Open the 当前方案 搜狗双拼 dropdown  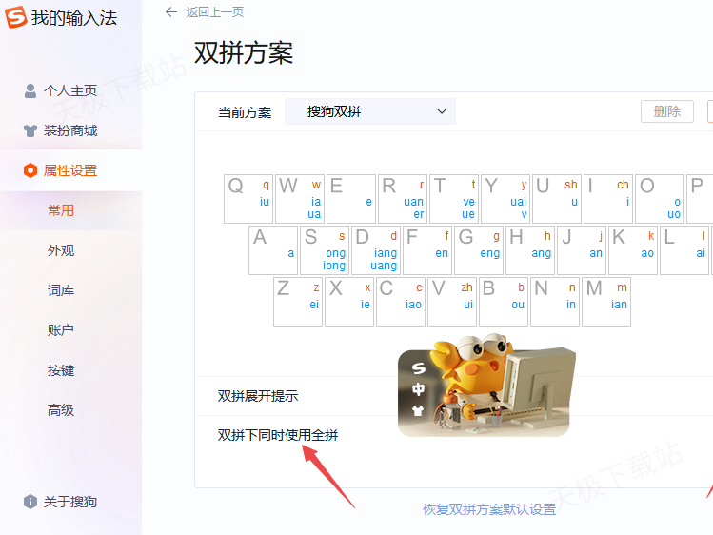tap(370, 111)
